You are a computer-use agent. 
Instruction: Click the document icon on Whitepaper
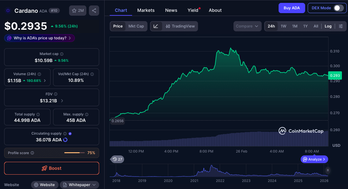pos(65,185)
